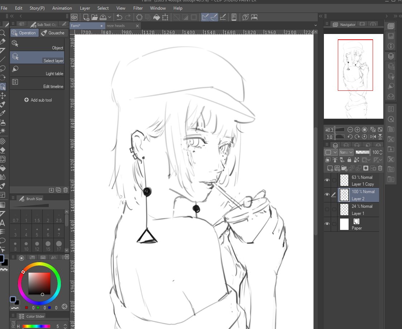Undo the last action
The height and width of the screenshot is (329, 402).
[x=119, y=17]
